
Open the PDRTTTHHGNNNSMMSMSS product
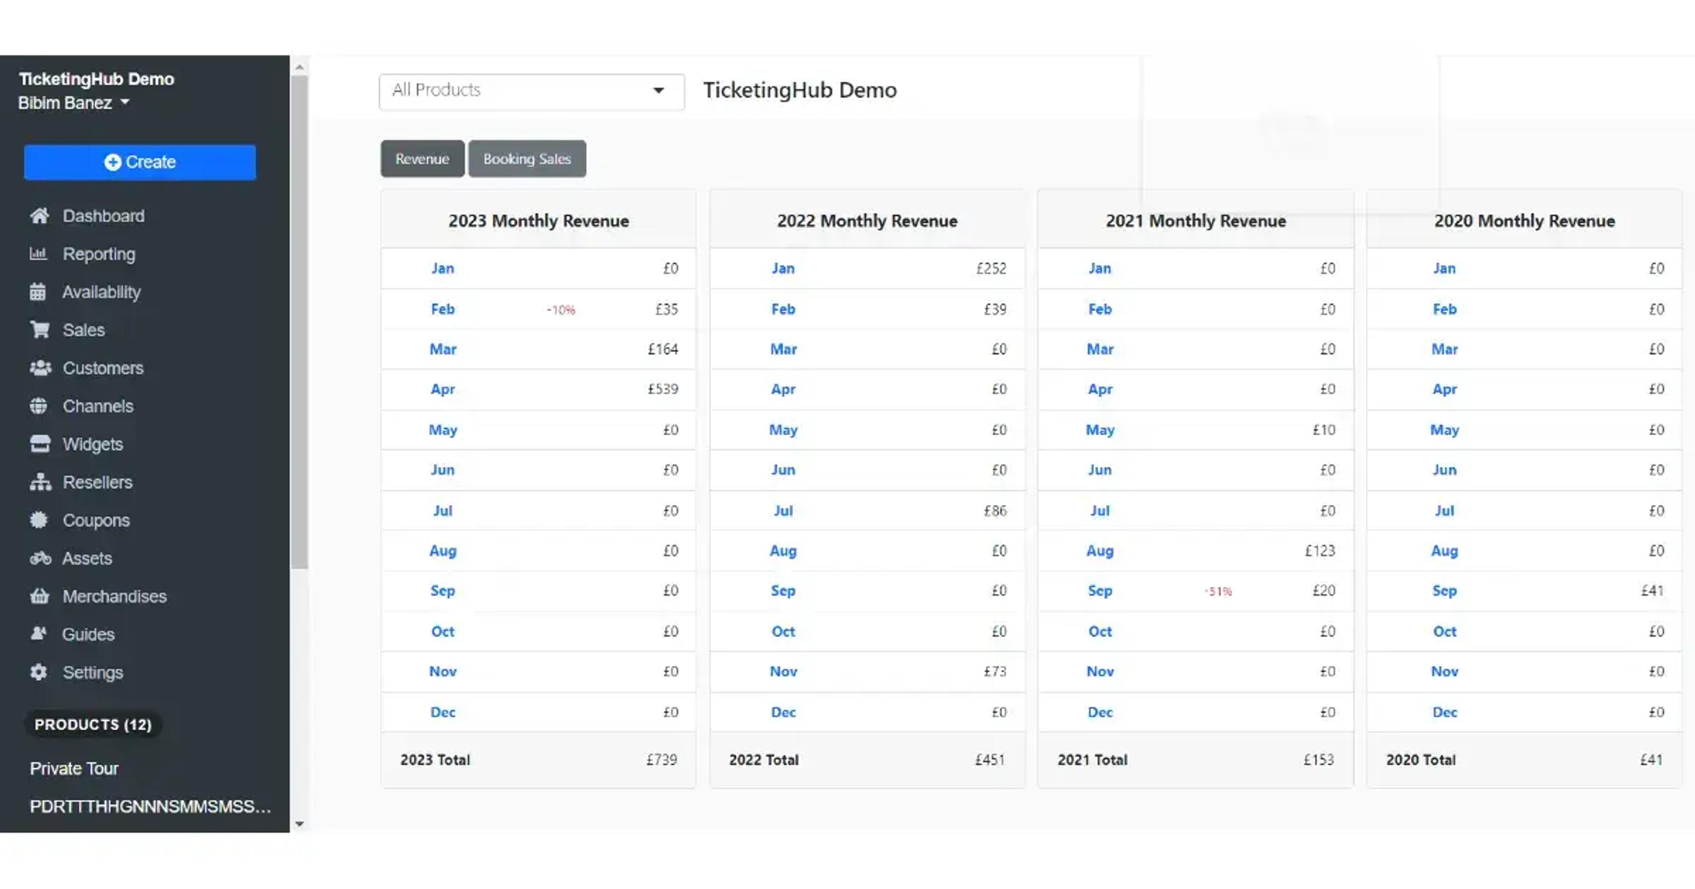[x=150, y=806]
